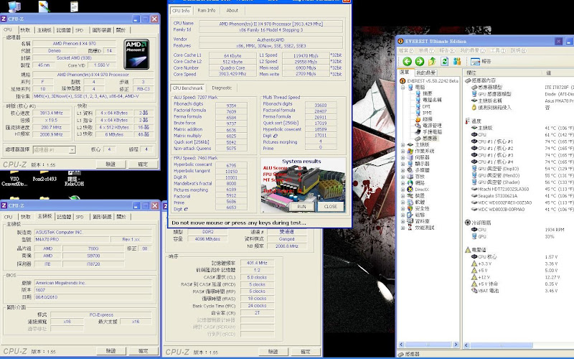Open the RelicCOH desktop shortcut
This screenshot has height=359, width=574.
75,178
